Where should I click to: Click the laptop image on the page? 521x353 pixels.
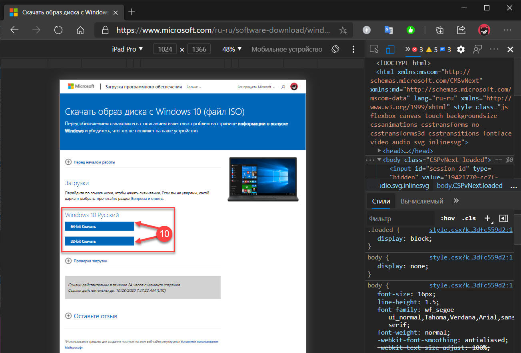tap(262, 179)
